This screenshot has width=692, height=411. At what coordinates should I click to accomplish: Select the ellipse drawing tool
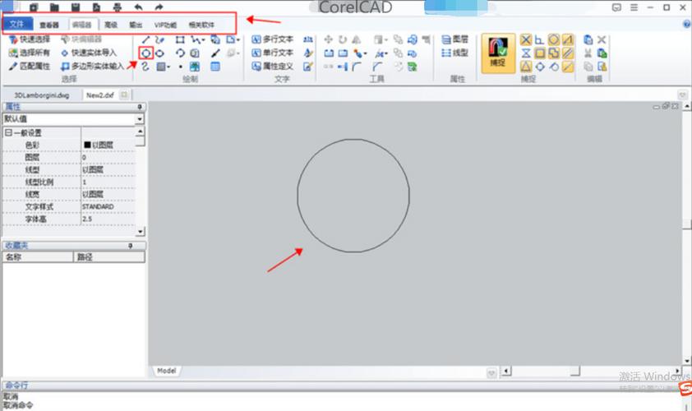[x=159, y=53]
